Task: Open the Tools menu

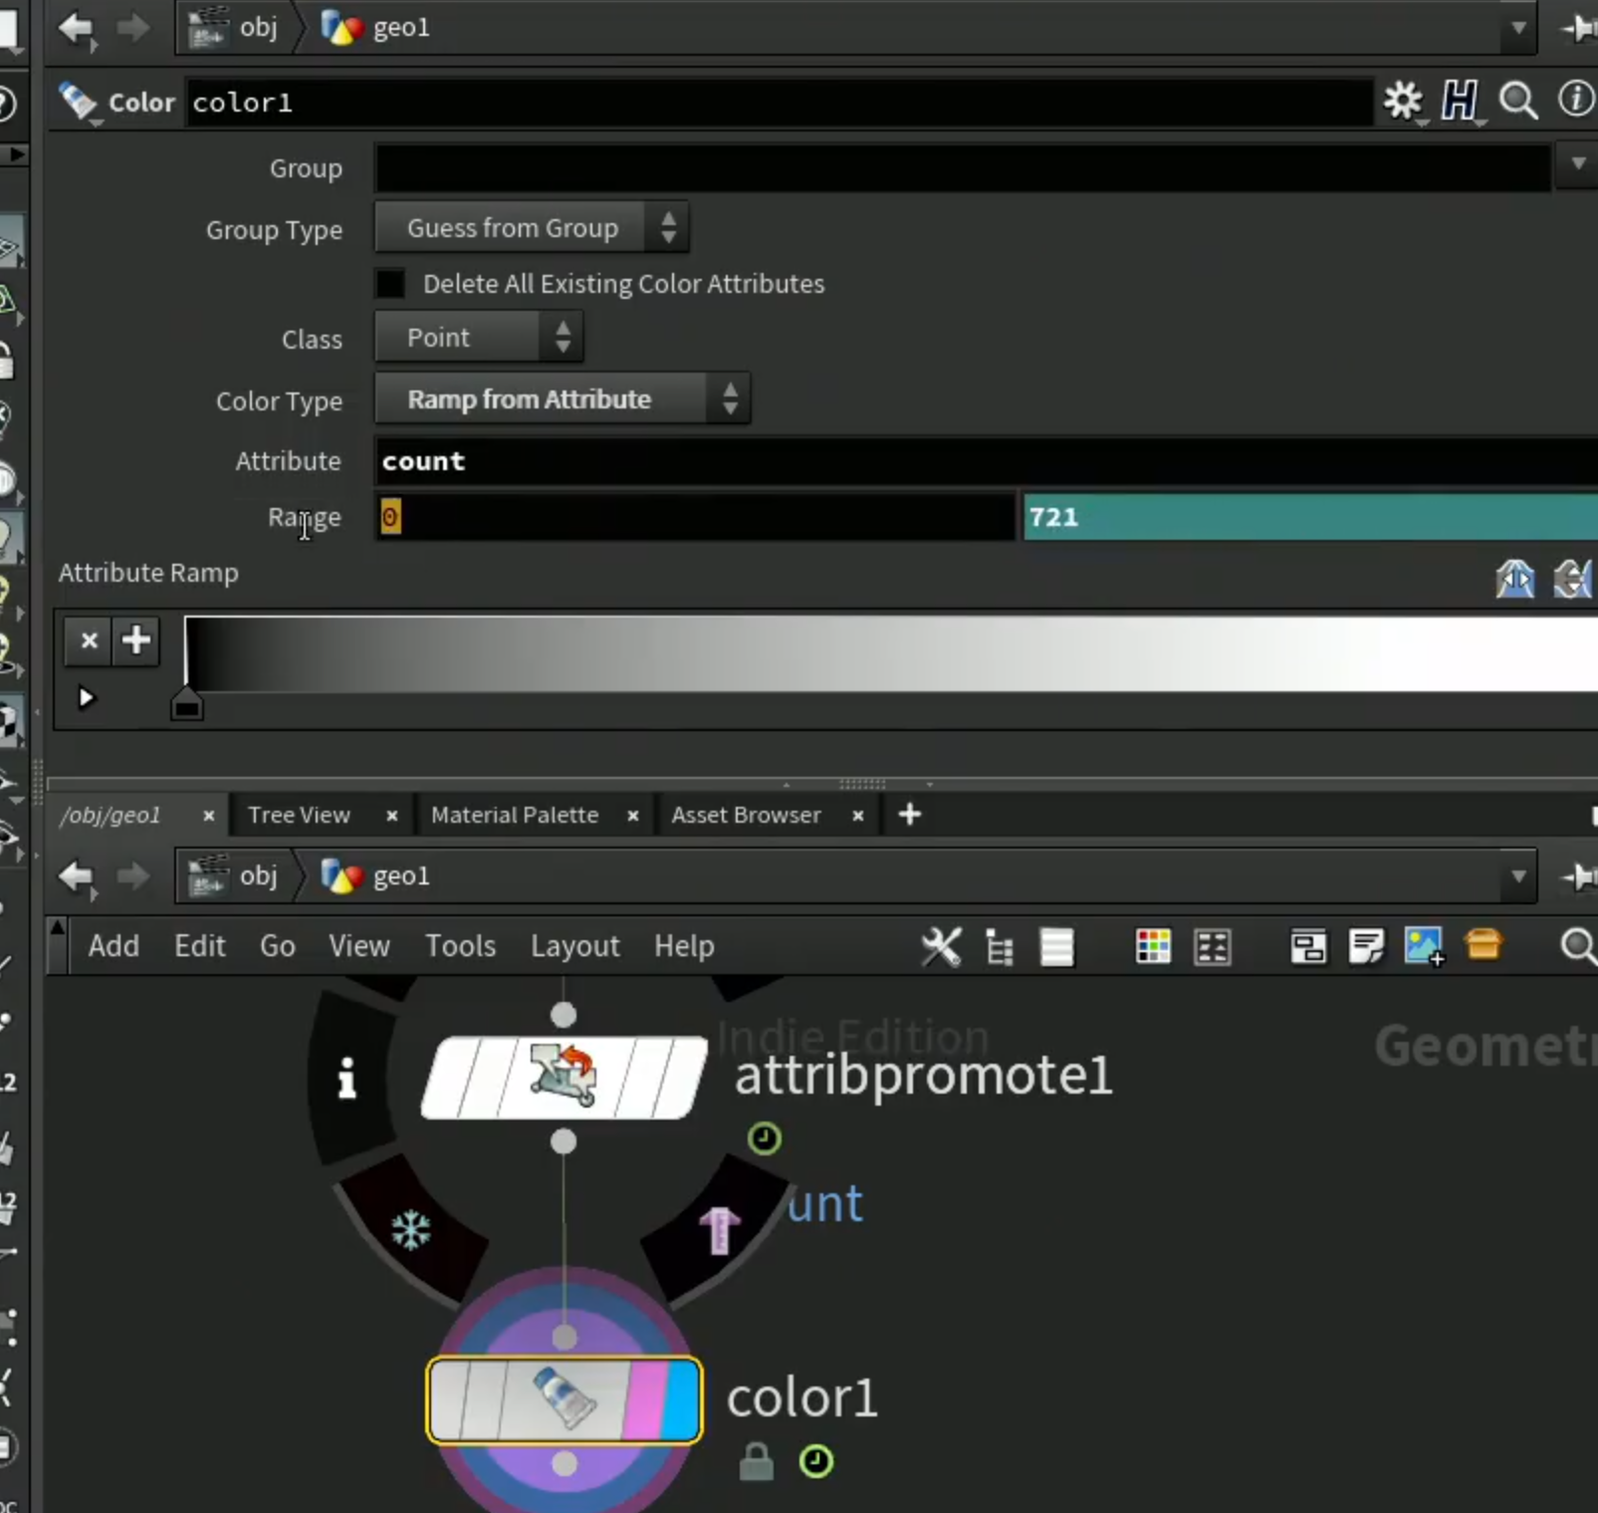Action: point(460,946)
